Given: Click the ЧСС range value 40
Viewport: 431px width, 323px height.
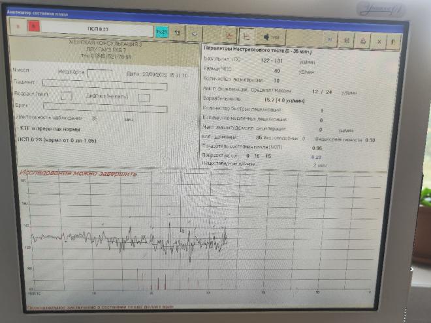Looking at the screenshot, I should pos(277,71).
